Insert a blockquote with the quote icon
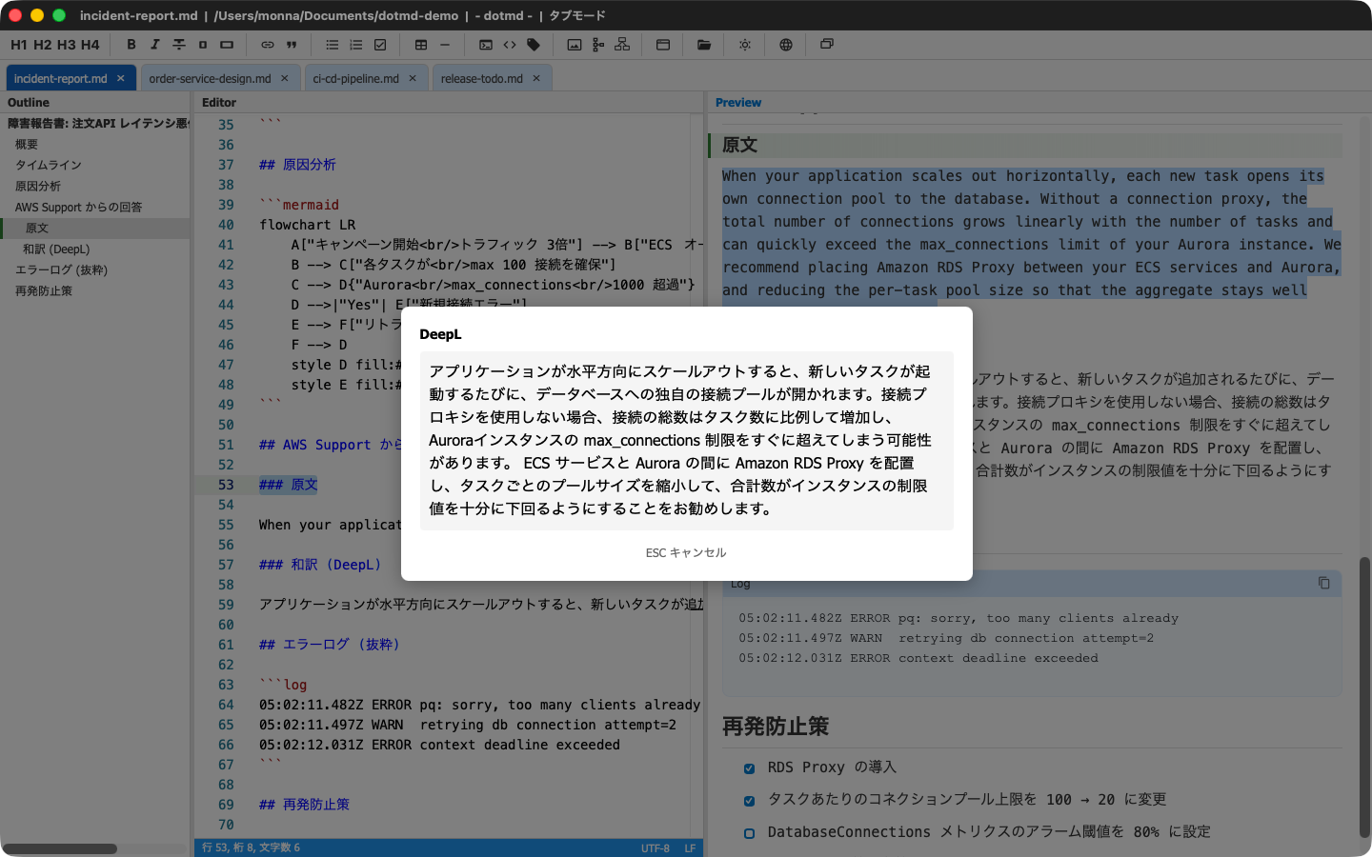Image resolution: width=1372 pixels, height=857 pixels. 292,45
